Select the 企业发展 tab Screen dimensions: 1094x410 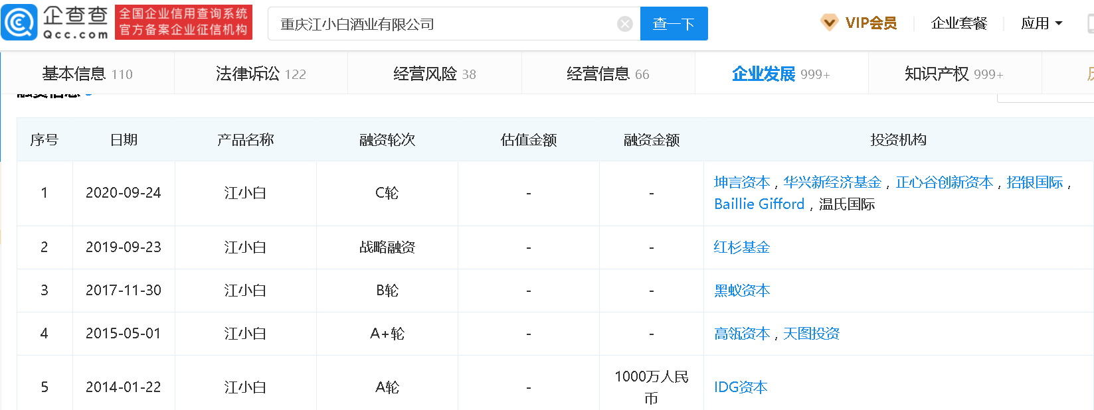[781, 74]
